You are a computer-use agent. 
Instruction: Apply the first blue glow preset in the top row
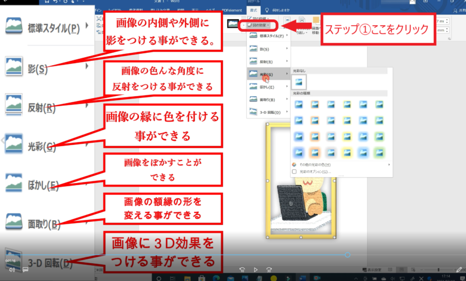coord(299,104)
